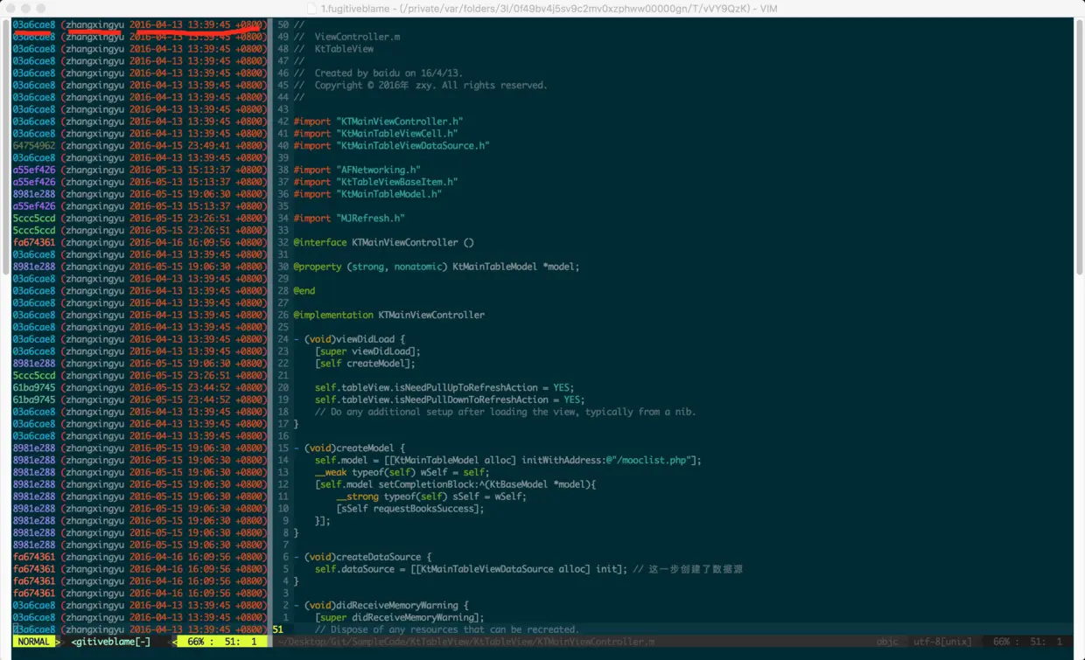Click the '@end' keyword line
Image resolution: width=1085 pixels, height=660 pixels.
304,291
